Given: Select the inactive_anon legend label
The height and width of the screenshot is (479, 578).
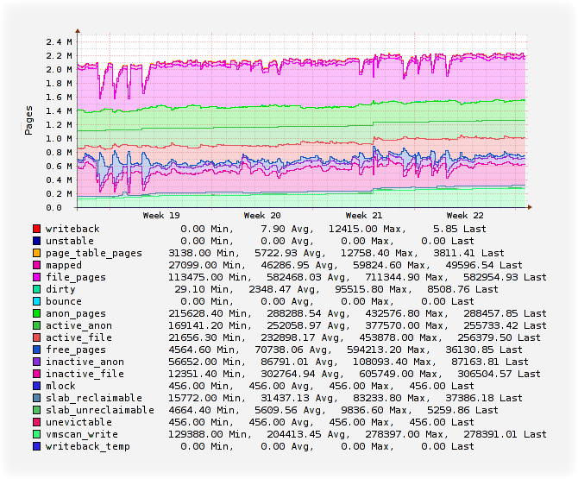Looking at the screenshot, I should tap(85, 362).
